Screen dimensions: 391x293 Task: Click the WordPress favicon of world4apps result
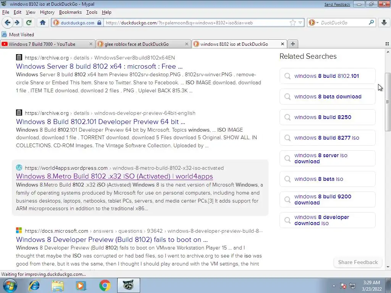point(19,167)
